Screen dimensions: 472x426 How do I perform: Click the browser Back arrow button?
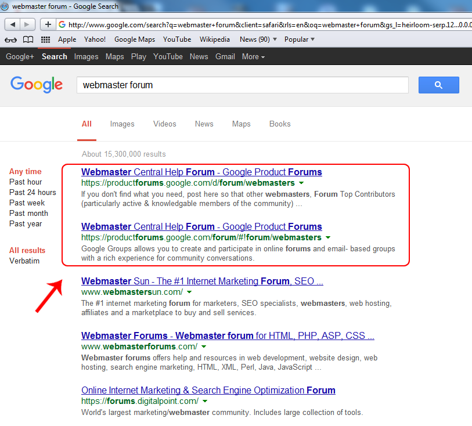tap(12, 24)
